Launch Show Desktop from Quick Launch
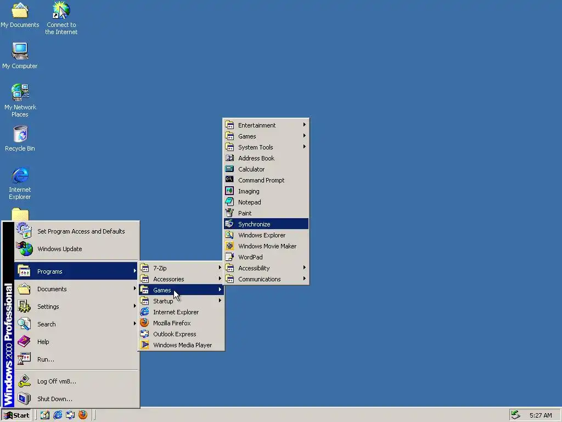 pos(45,415)
